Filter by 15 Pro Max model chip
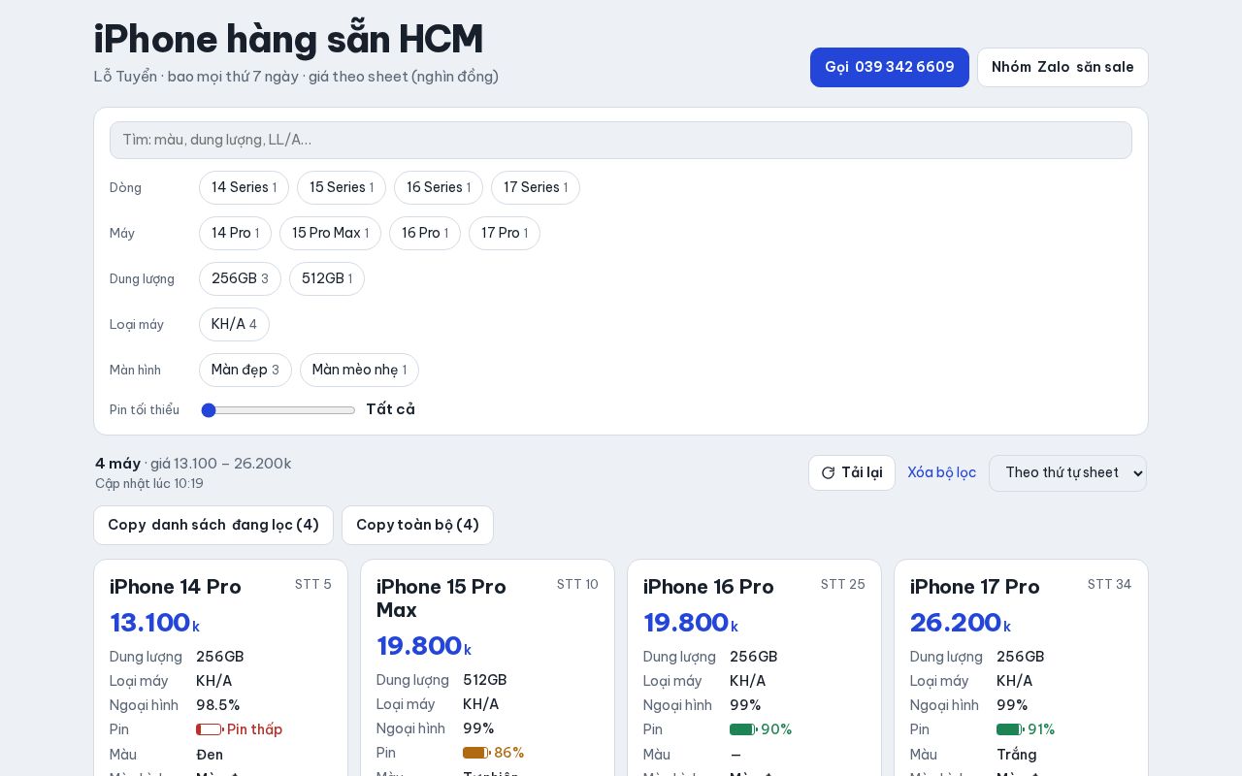1242x776 pixels. click(x=330, y=233)
